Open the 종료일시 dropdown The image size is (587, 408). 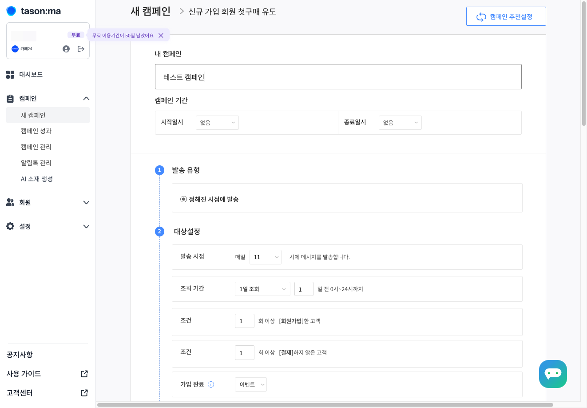[x=400, y=123]
